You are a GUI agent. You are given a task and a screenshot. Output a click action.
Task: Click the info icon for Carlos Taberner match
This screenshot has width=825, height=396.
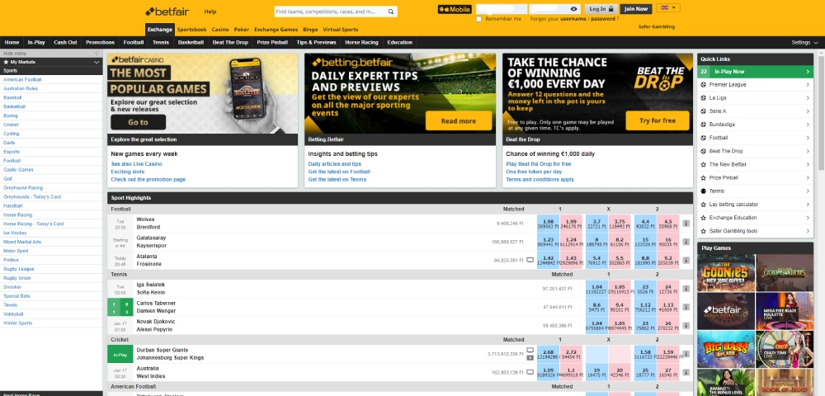tap(686, 307)
